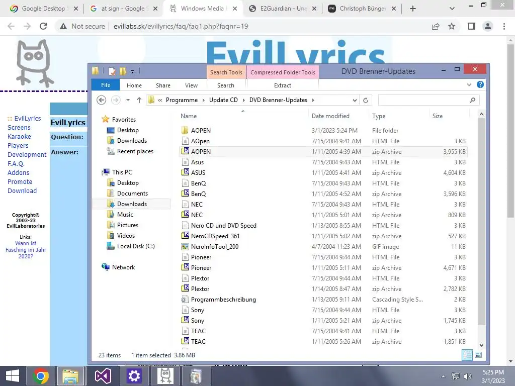
Task: Open Visual Studio from the taskbar
Action: click(103, 376)
